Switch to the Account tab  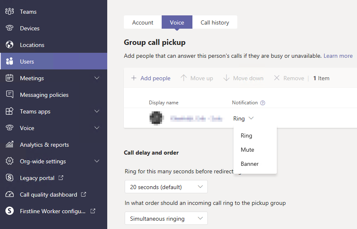click(x=143, y=22)
